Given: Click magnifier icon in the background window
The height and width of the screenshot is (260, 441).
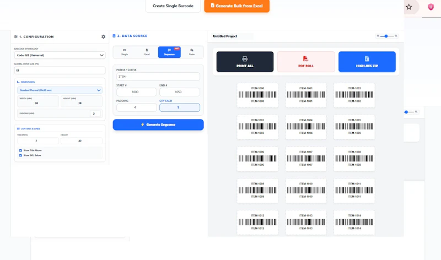Looking at the screenshot, I should click(416, 112).
